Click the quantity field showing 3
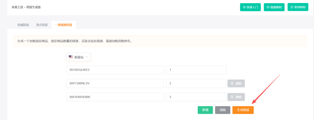The height and width of the screenshot is (120, 314). tap(196, 97)
